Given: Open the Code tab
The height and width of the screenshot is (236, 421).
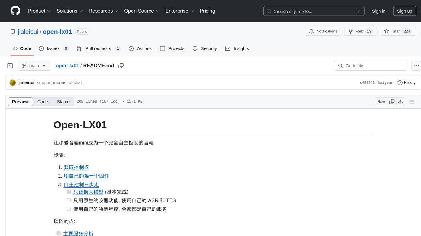Looking at the screenshot, I should click(x=22, y=48).
